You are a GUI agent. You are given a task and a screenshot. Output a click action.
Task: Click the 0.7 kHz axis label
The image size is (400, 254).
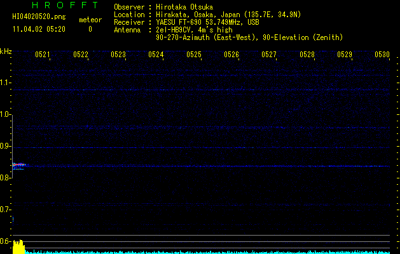click(x=5, y=210)
